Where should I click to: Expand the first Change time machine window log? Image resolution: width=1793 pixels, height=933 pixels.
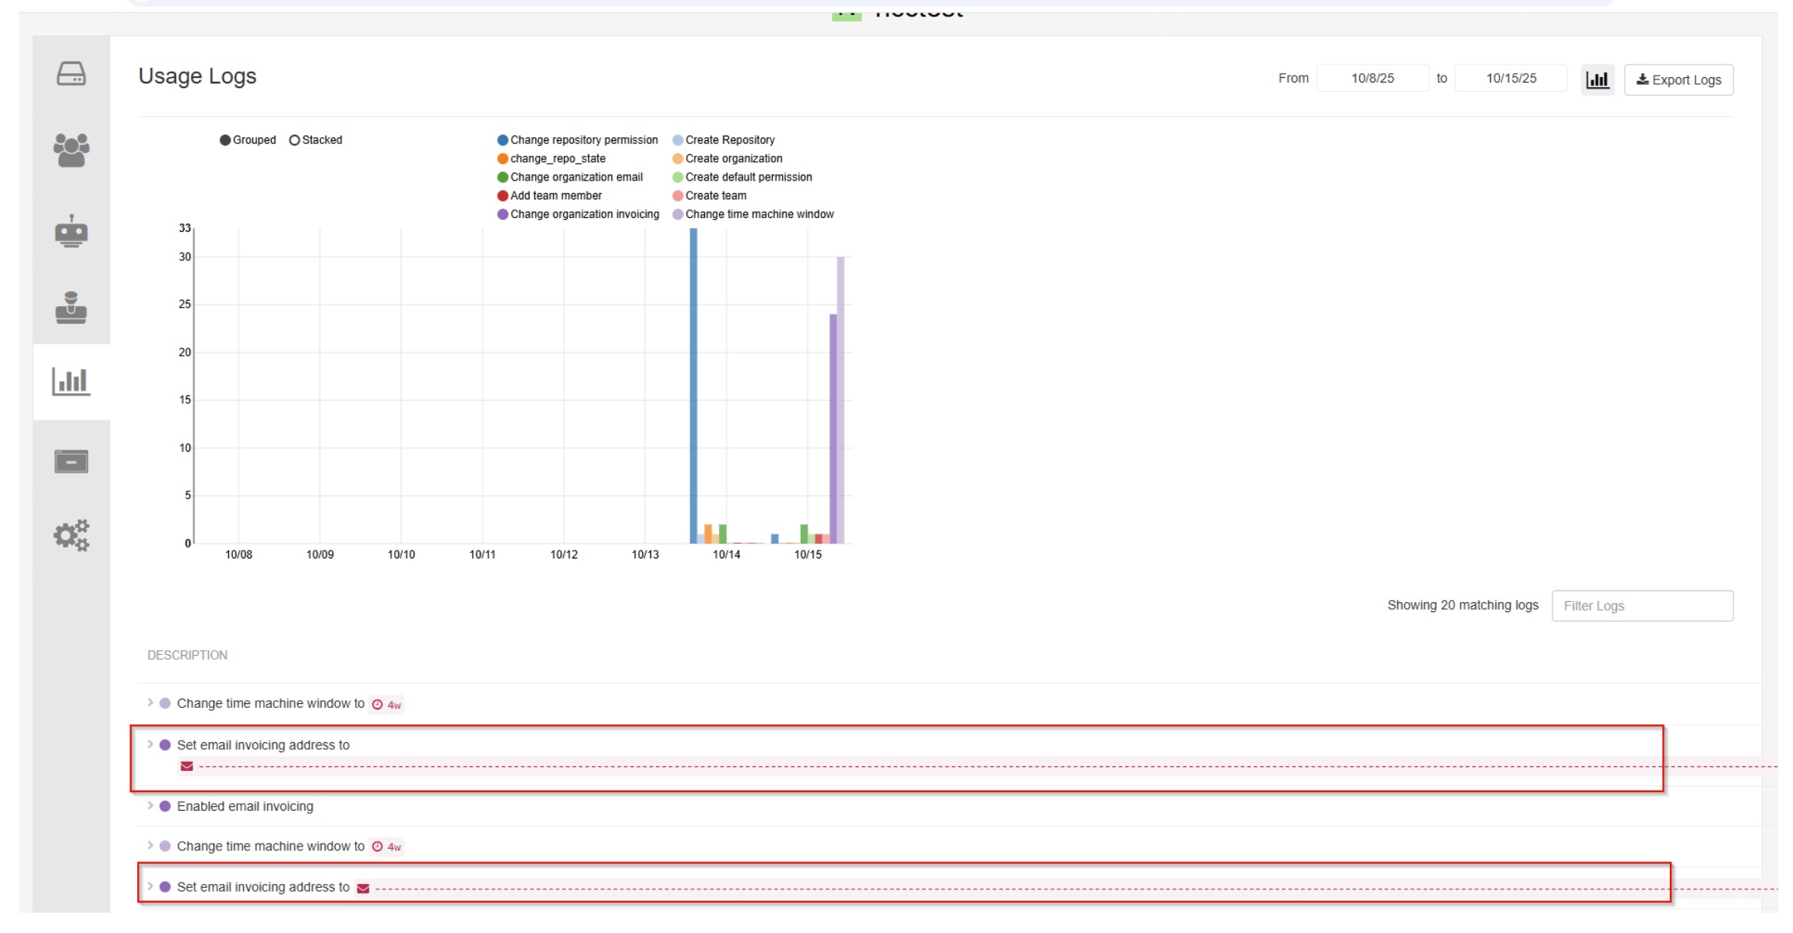[x=150, y=702]
